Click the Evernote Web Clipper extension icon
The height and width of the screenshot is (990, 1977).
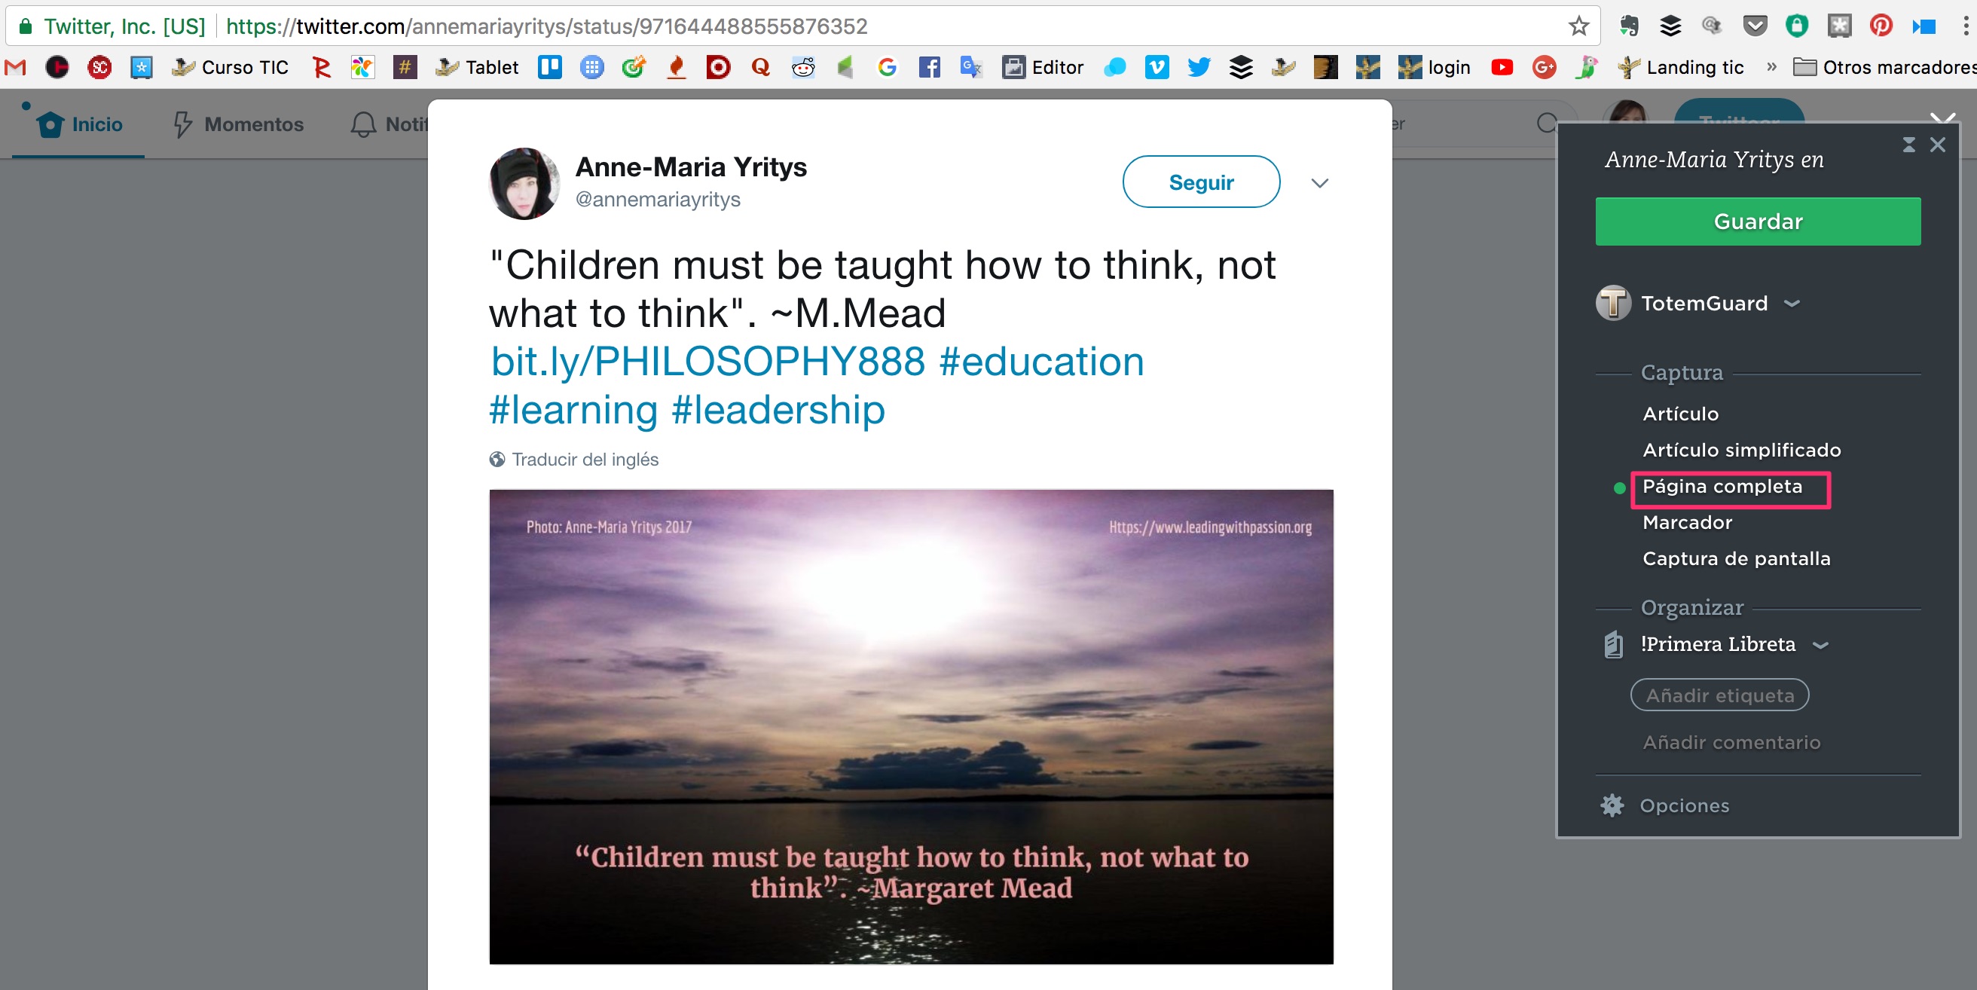coord(1628,26)
